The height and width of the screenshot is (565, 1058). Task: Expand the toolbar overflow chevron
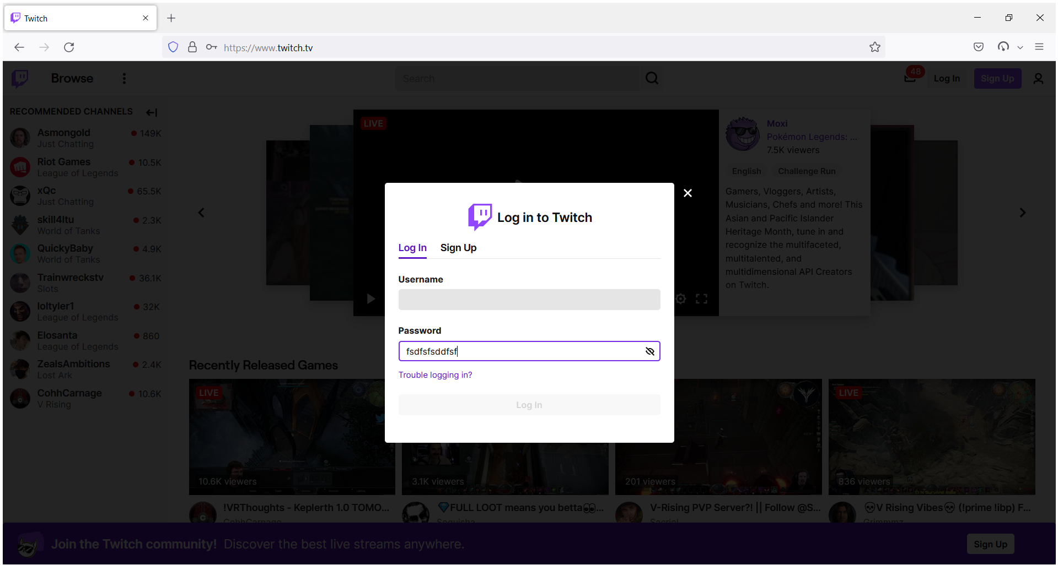coord(1020,47)
